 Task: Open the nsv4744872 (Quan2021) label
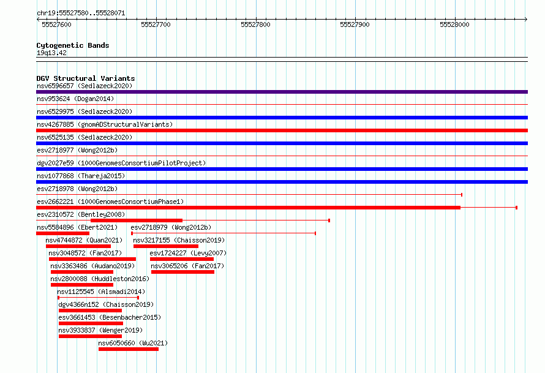tap(84, 240)
